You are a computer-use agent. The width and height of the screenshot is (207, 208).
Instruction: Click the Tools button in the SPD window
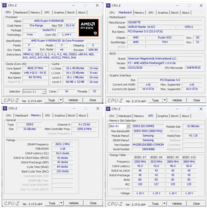pyautogui.click(x=155, y=204)
